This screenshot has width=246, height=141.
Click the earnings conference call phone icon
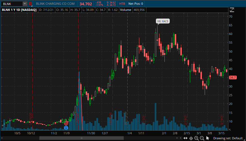point(66,123)
